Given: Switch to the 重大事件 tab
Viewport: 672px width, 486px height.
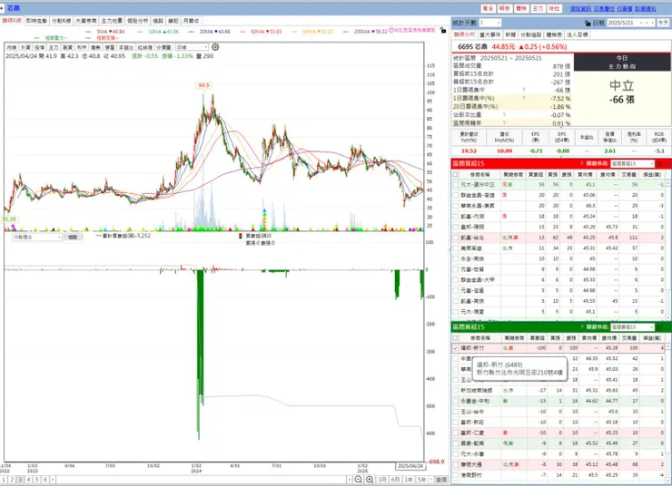Looking at the screenshot, I should tap(489, 34).
